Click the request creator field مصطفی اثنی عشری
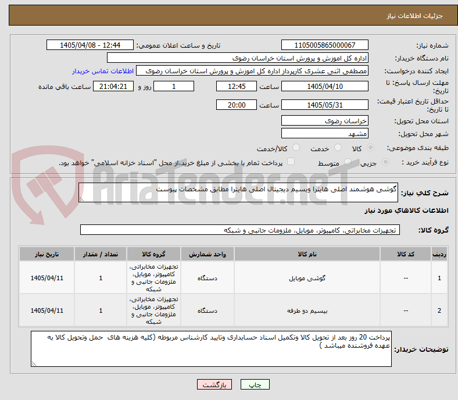 [x=252, y=71]
